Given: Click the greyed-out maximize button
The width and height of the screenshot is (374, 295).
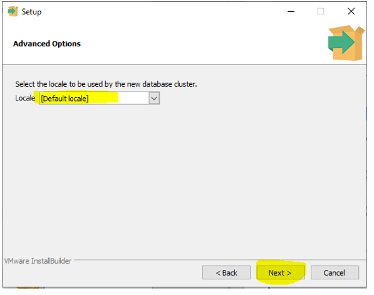Looking at the screenshot, I should [321, 11].
